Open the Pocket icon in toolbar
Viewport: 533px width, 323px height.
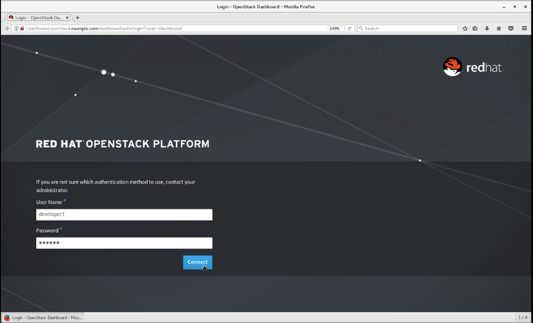click(x=511, y=28)
